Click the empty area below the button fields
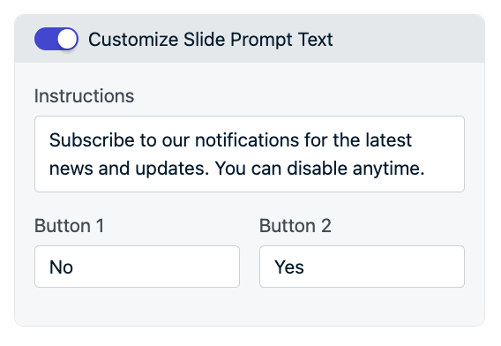Screen dimensions: 501x346 250,307
